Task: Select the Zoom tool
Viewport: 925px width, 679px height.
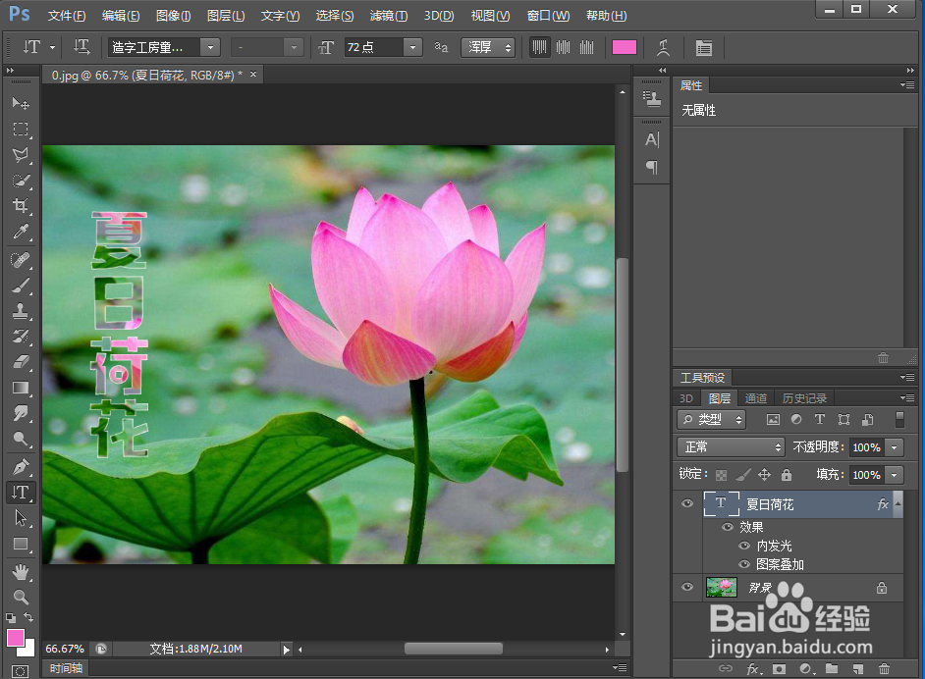Action: point(21,598)
